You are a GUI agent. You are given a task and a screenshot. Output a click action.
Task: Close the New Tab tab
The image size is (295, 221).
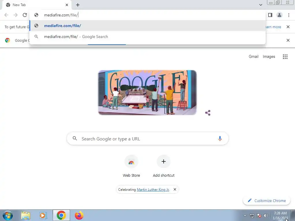(67, 5)
